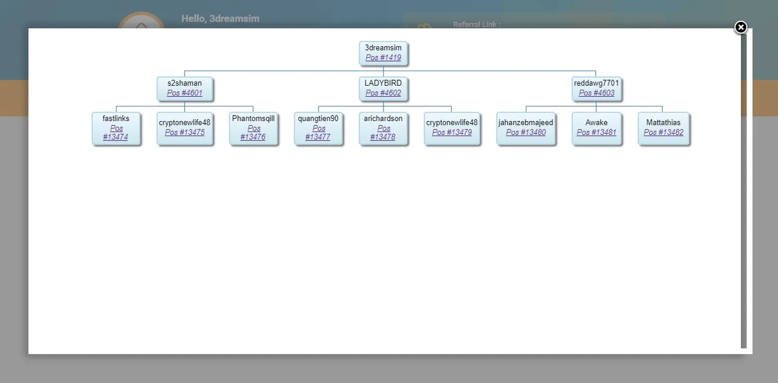Open Pos #13474 link under fastlinks
778x383 pixels.
click(115, 133)
